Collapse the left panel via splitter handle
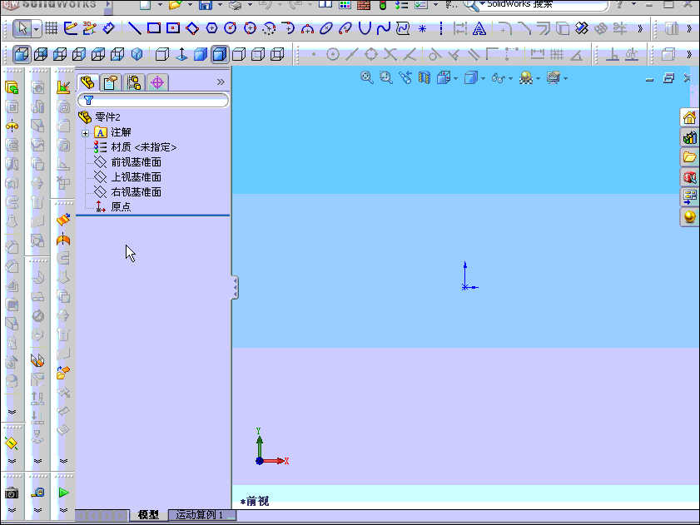The image size is (700, 525). click(235, 288)
